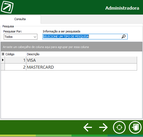Click the group-by column header panel

(x=71, y=47)
